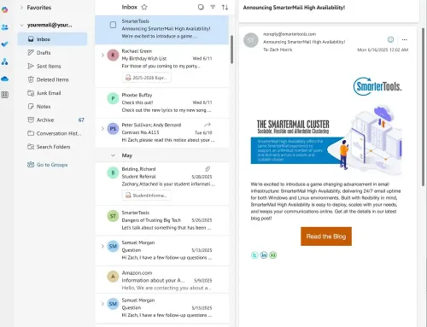Open the Drafts folder

(52, 53)
